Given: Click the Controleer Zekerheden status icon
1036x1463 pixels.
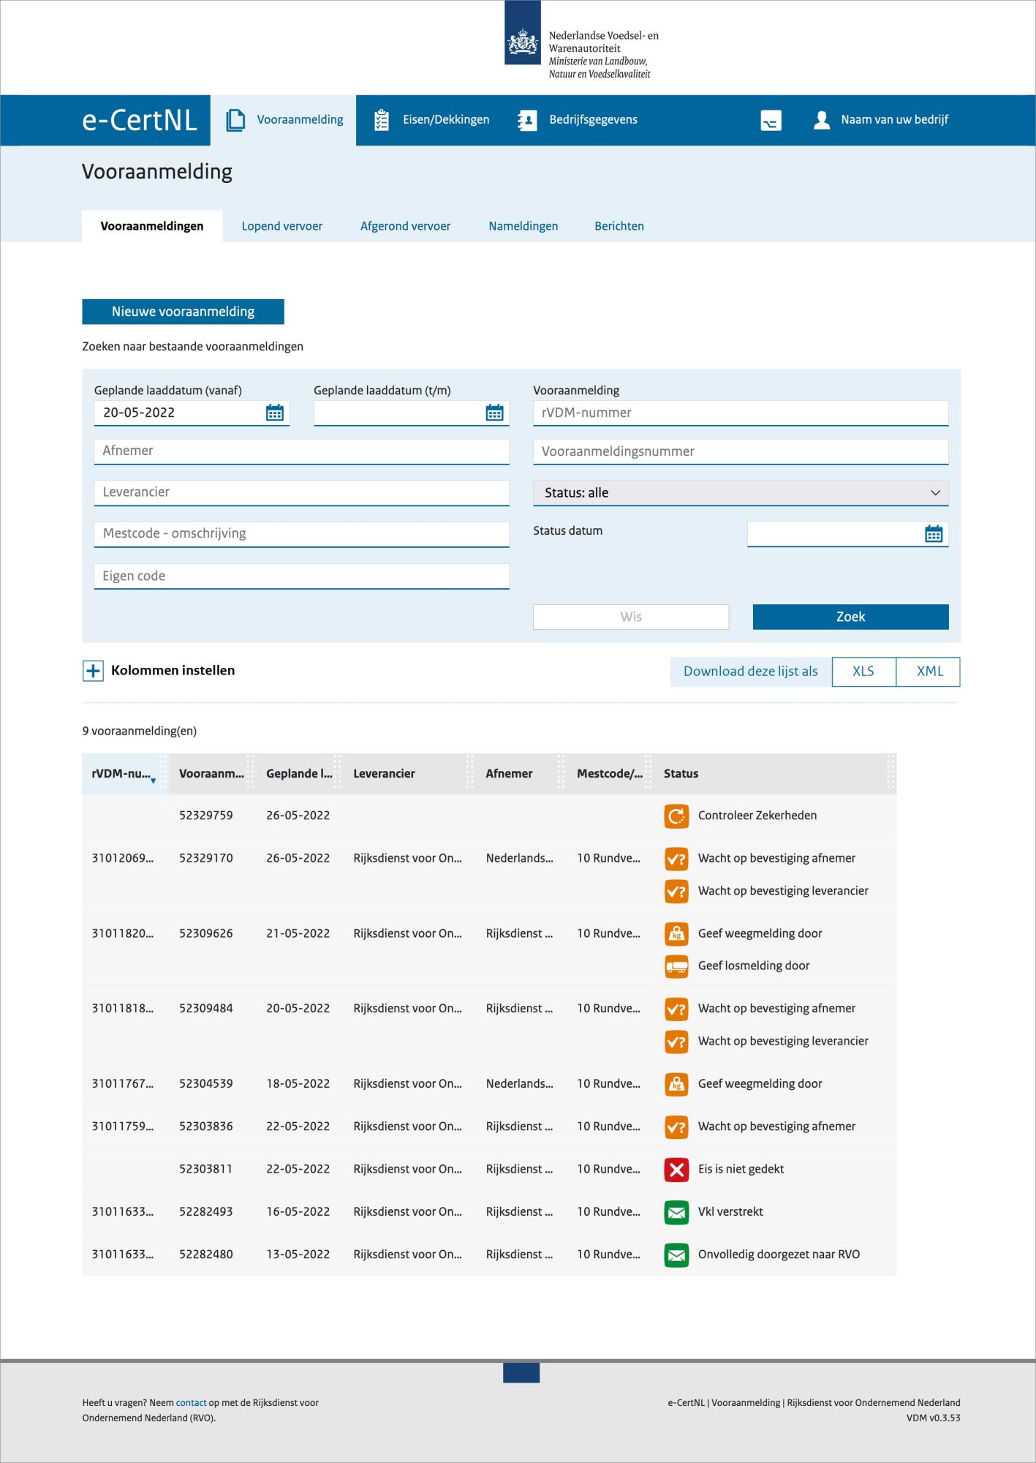Looking at the screenshot, I should point(676,816).
